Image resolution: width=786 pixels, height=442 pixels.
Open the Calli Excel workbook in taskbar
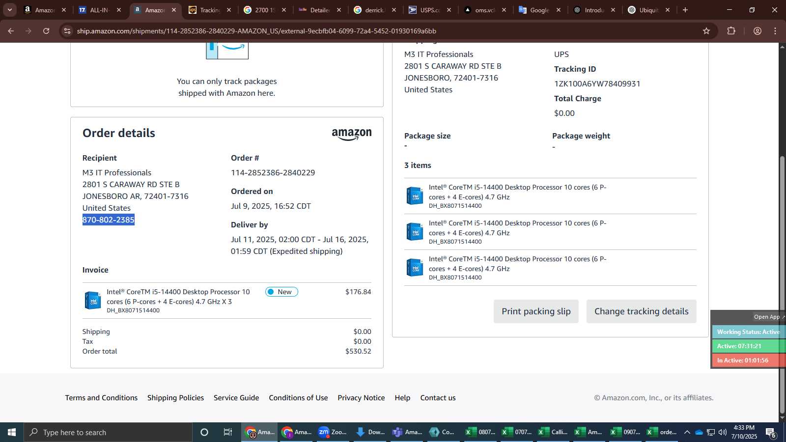click(553, 432)
